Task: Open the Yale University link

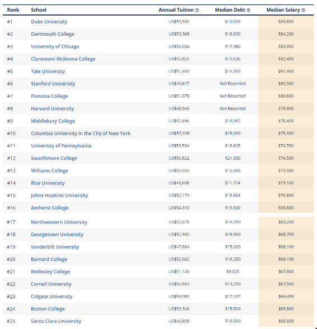Action: tap(48, 71)
